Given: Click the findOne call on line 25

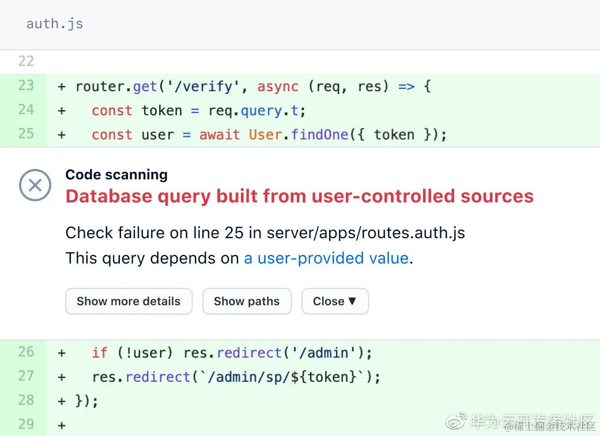Looking at the screenshot, I should pyautogui.click(x=321, y=134).
